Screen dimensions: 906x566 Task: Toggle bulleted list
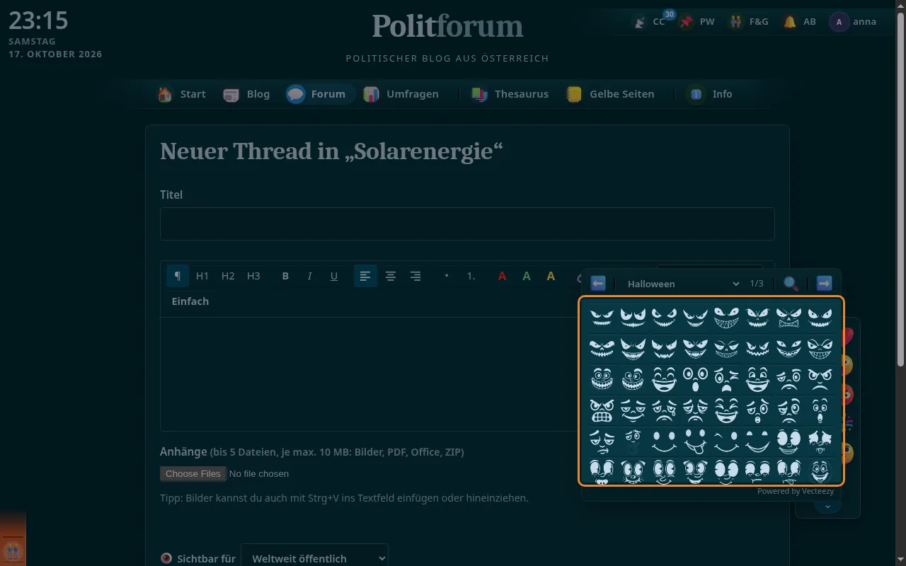447,276
